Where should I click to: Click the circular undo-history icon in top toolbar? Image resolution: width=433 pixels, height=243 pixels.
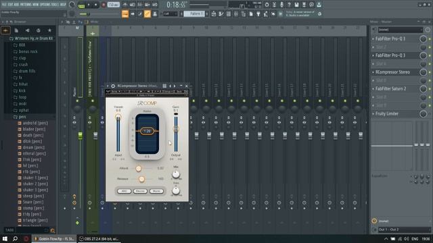267,5
